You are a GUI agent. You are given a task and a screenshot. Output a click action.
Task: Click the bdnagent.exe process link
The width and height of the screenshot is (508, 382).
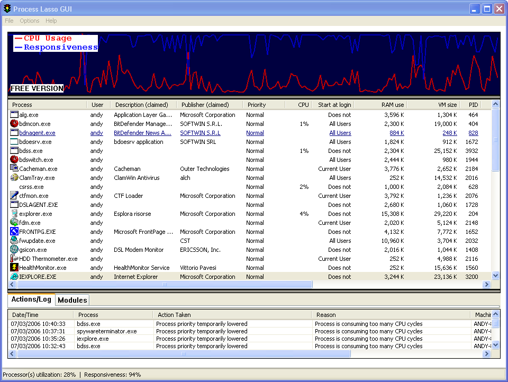click(37, 133)
